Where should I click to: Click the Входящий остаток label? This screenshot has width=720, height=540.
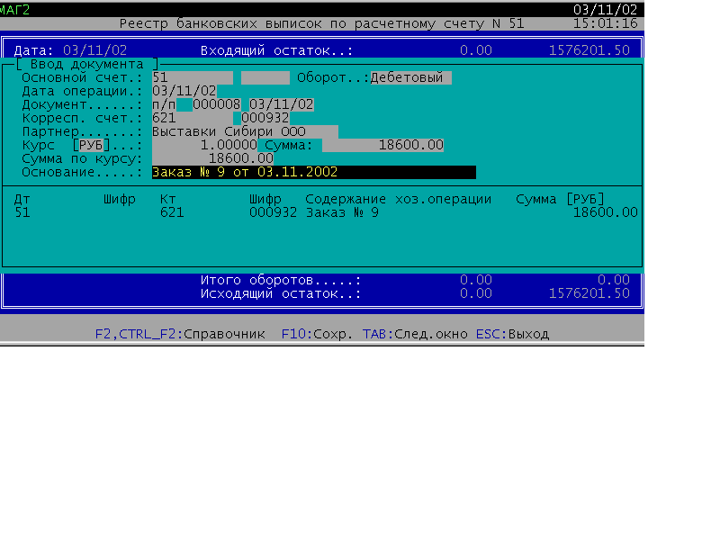(x=276, y=50)
